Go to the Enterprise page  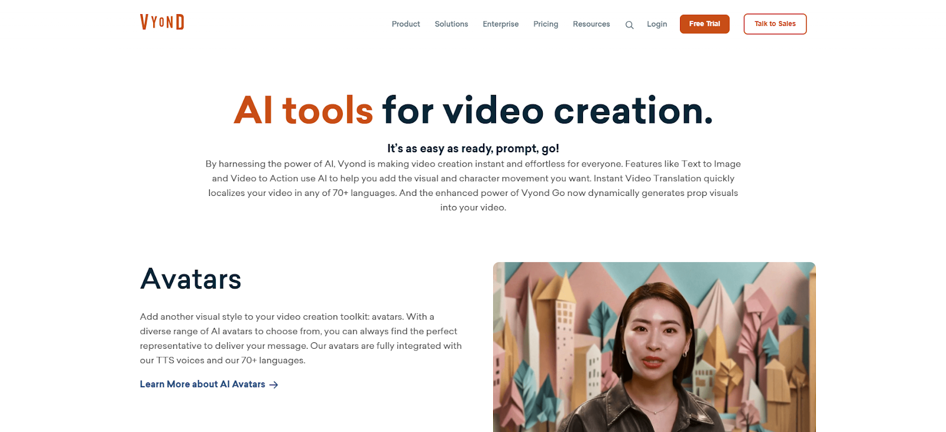coord(500,24)
